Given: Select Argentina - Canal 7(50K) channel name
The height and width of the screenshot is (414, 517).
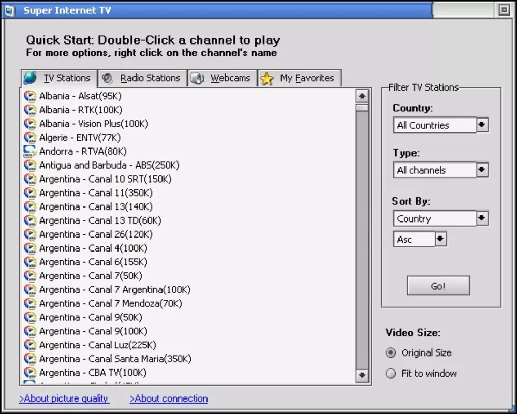Looking at the screenshot, I should click(x=91, y=276).
